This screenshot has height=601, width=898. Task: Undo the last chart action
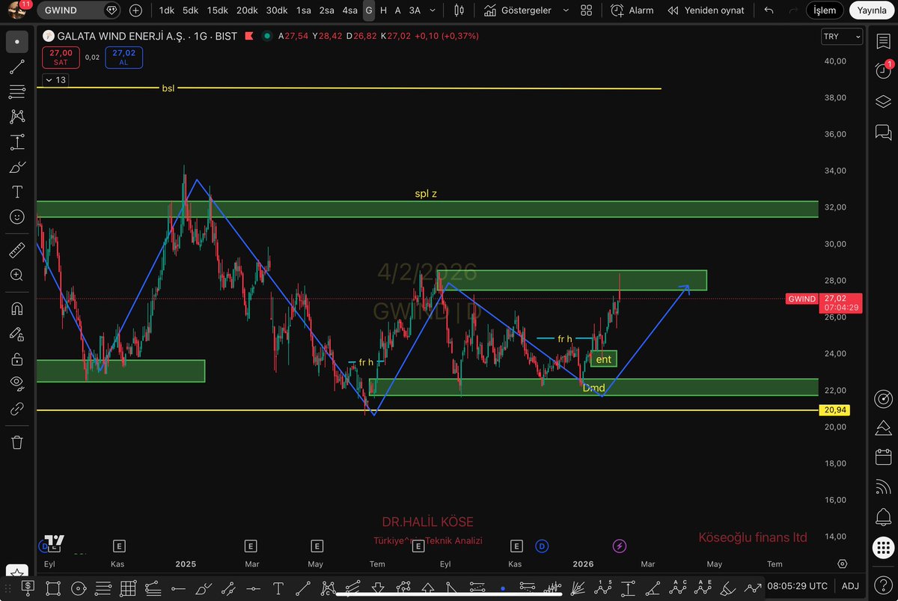(x=769, y=10)
